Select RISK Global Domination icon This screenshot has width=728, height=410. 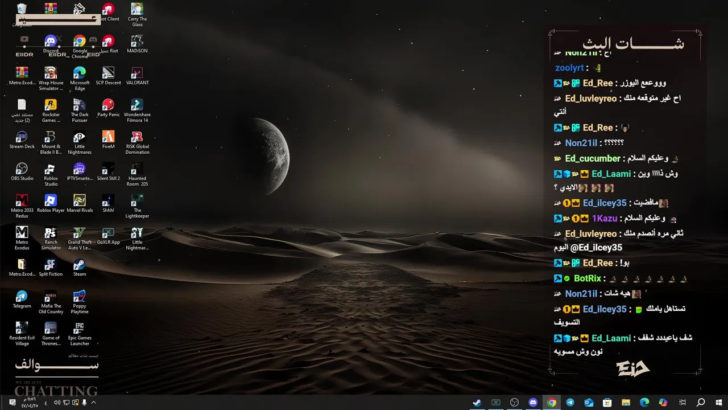137,142
